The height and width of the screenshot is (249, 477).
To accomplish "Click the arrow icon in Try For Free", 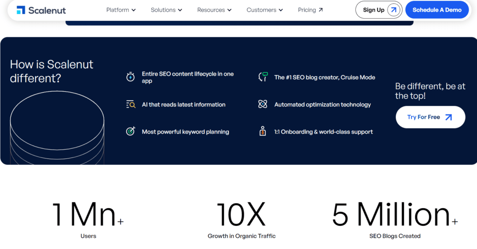I will (448, 117).
